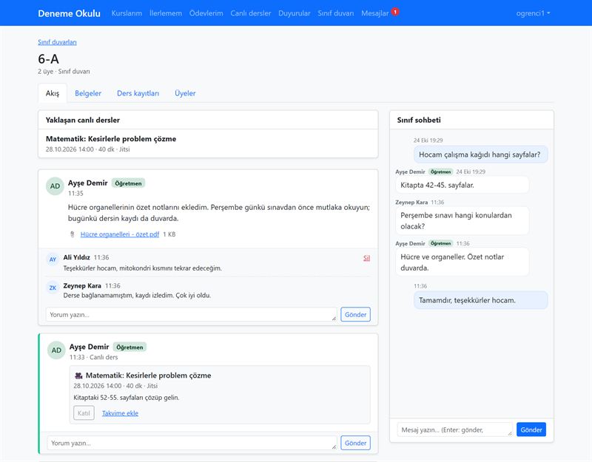Screen dimensions: 592x462
Task: Go to Kurslarım in the navbar
Action: (127, 13)
